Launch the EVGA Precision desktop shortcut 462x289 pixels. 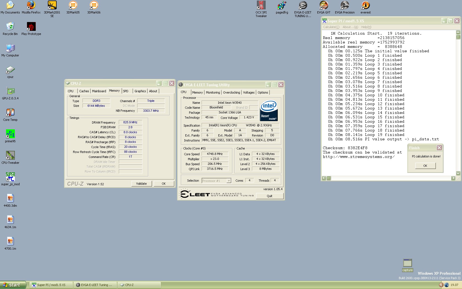[x=345, y=7]
